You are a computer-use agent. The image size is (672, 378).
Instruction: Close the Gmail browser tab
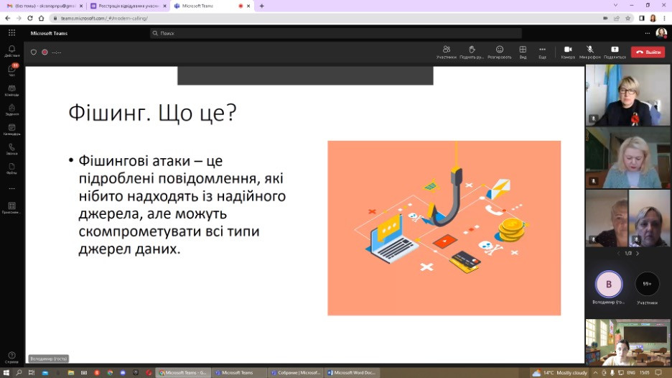click(81, 6)
